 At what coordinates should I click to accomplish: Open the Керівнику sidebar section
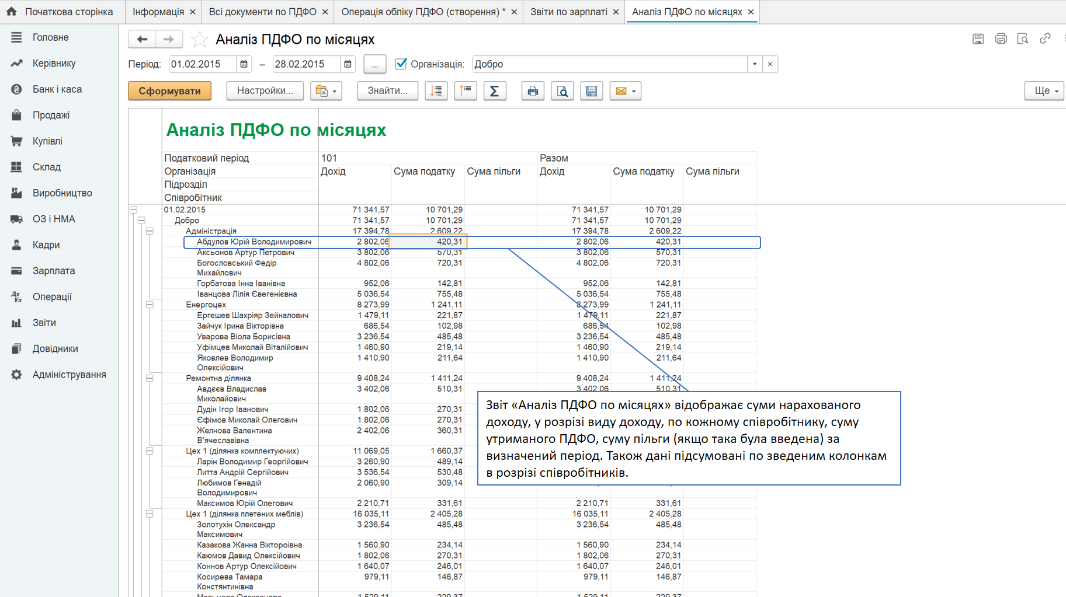click(54, 63)
